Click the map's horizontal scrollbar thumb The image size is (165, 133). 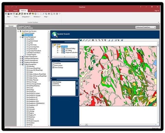pos(86,124)
